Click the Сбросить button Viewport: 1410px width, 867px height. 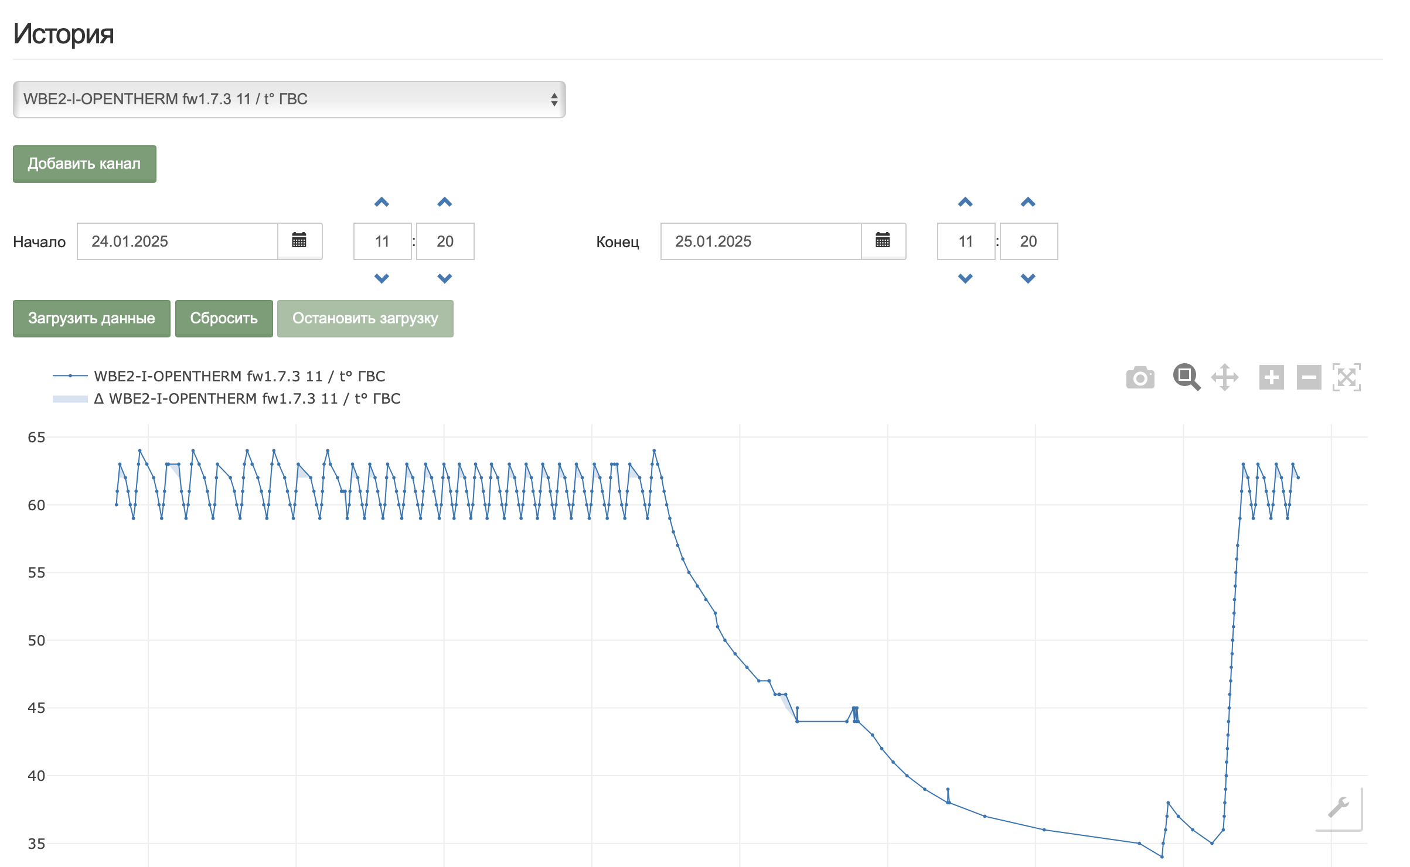coord(224,318)
